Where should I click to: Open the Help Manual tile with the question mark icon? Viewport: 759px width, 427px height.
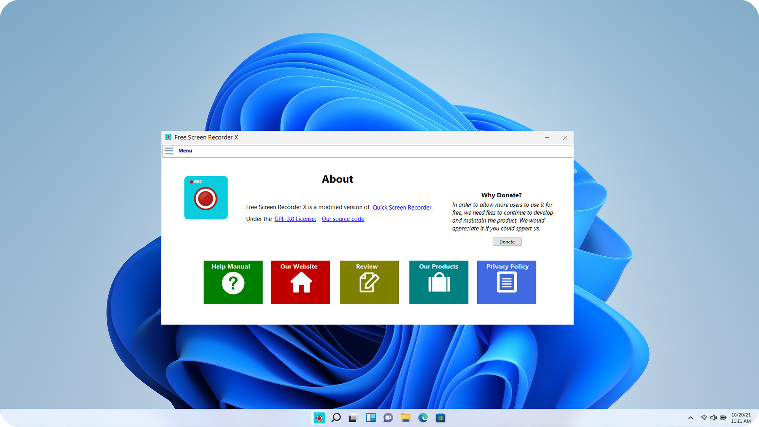coord(233,282)
